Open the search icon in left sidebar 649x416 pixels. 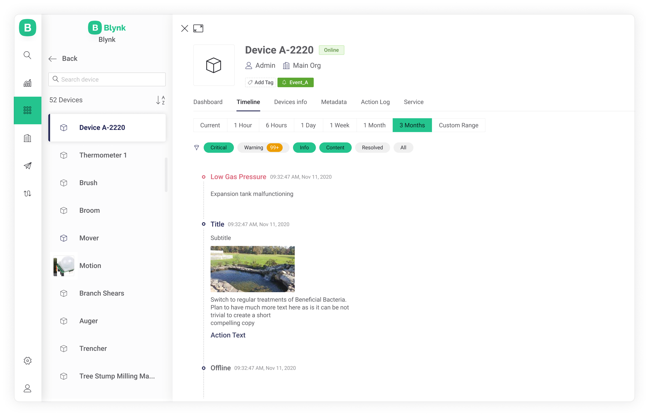(27, 55)
